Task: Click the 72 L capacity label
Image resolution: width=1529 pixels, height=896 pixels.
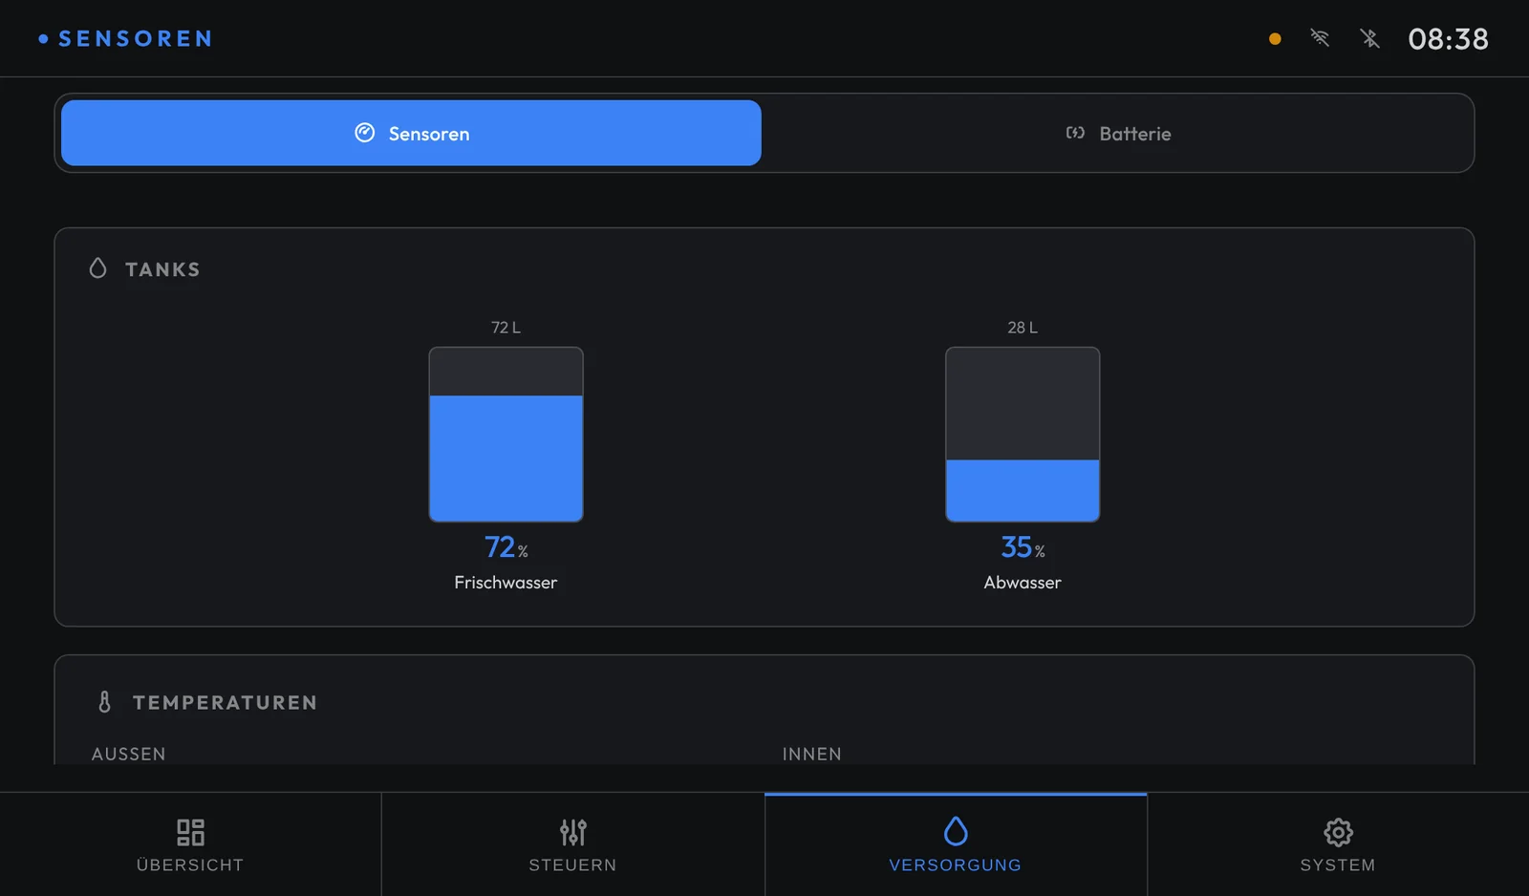Action: click(506, 328)
